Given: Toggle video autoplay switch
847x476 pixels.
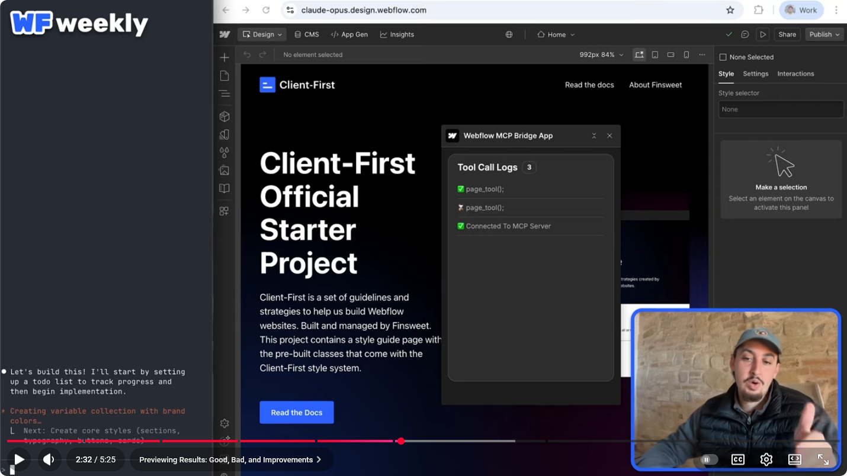Looking at the screenshot, I should click(x=708, y=459).
